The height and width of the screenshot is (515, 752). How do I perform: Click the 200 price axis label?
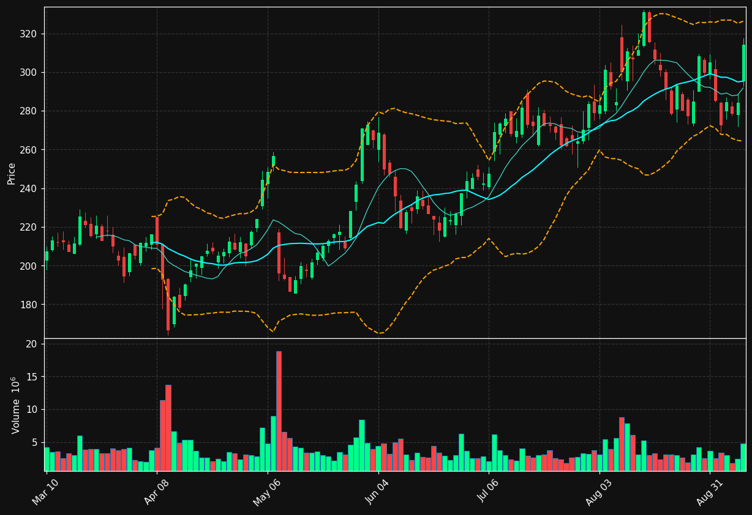point(29,266)
